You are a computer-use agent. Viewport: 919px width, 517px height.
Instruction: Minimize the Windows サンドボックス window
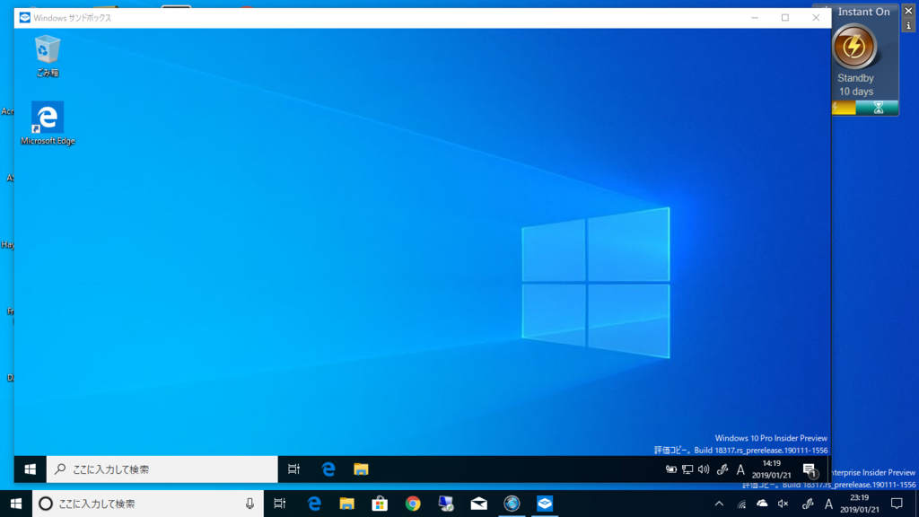(x=755, y=18)
